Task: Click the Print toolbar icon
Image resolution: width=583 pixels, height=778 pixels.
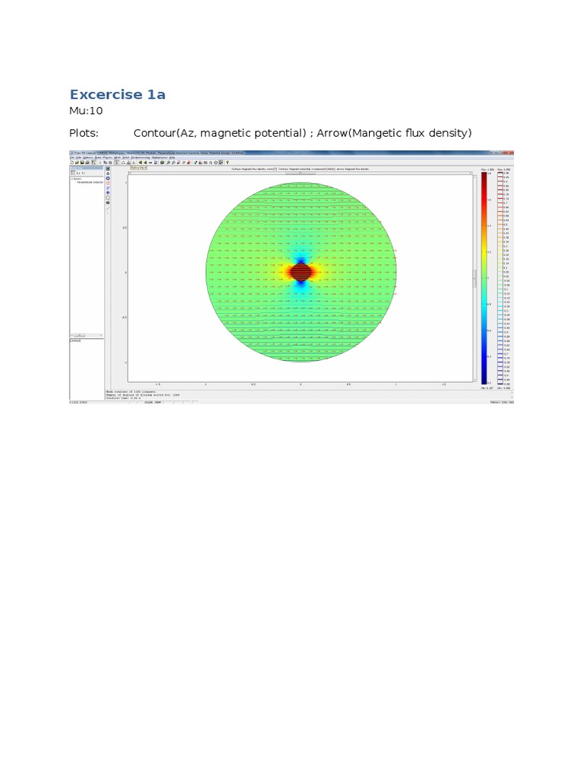Action: (87, 163)
